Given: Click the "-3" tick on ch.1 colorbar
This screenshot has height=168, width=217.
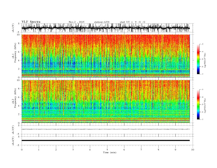Looking at the screenshot, I should click(x=202, y=44).
